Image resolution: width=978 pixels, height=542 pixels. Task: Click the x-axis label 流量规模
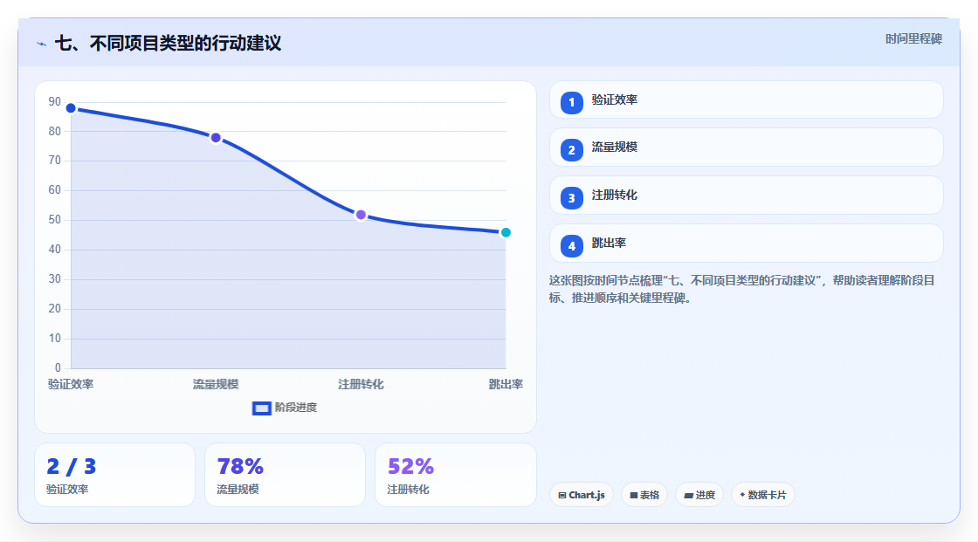tap(216, 384)
